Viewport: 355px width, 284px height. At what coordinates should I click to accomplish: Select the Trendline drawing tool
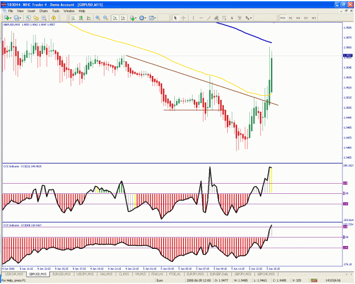pyautogui.click(x=209, y=18)
